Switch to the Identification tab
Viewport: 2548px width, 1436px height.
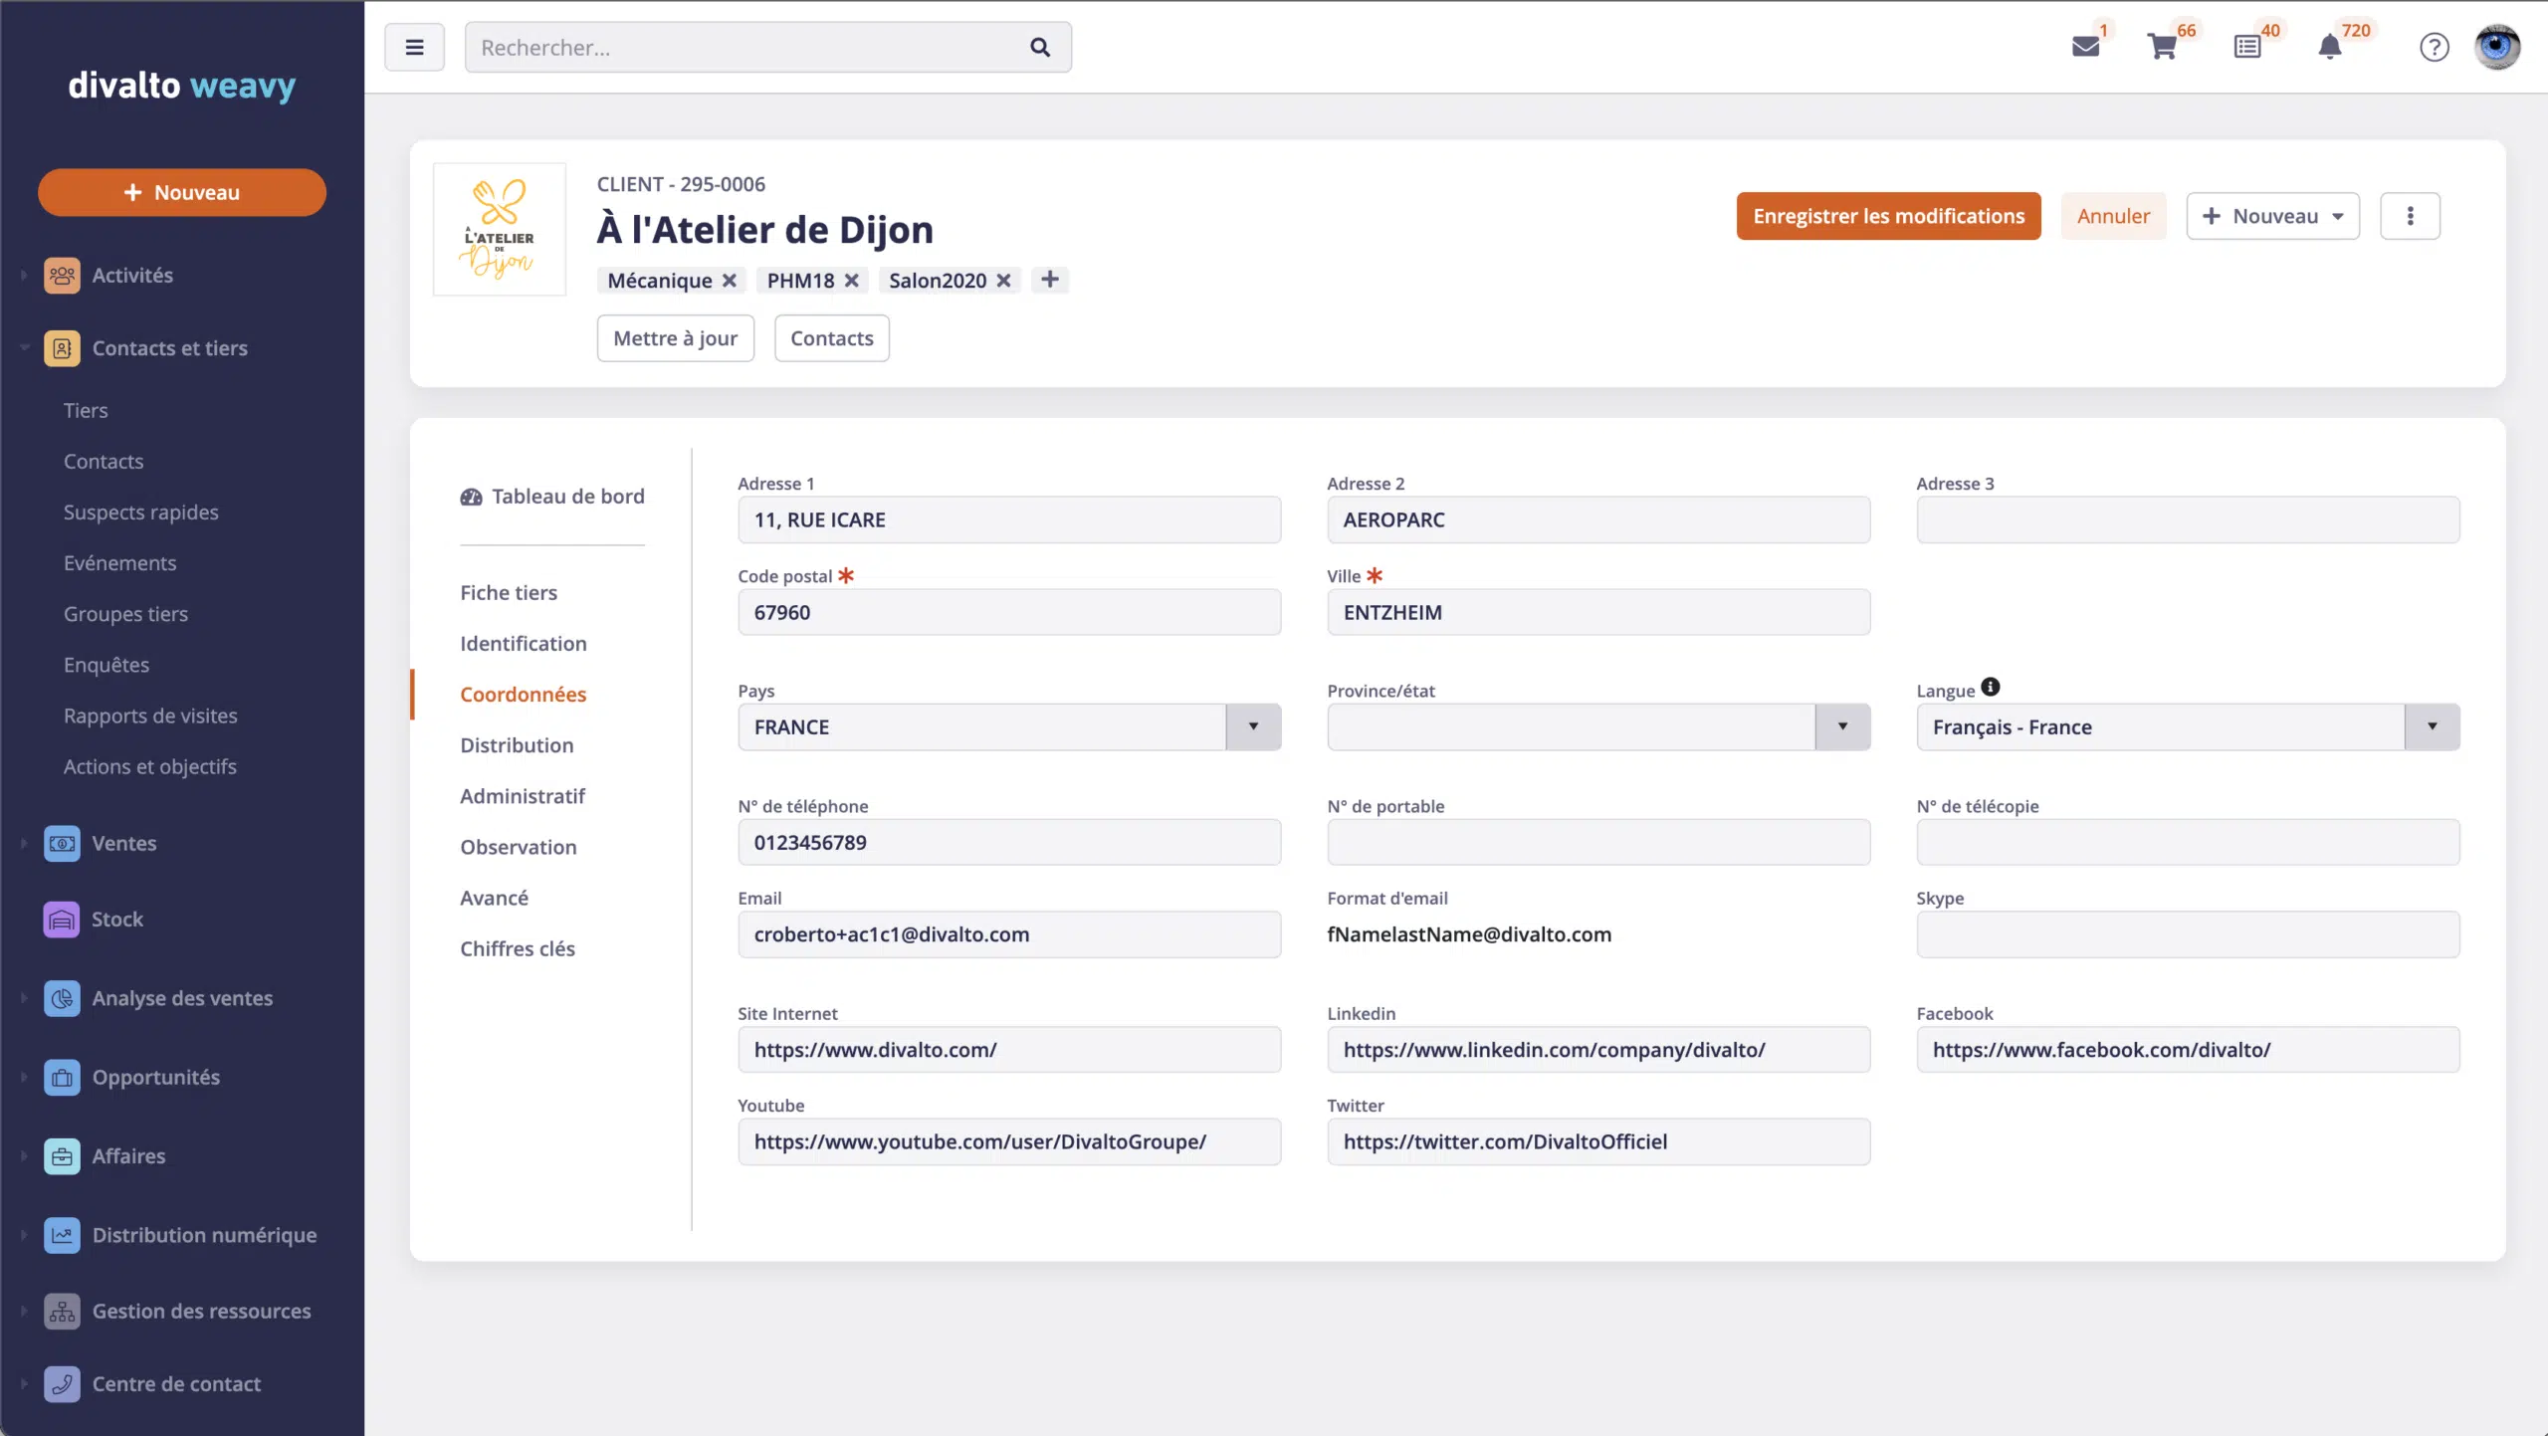click(x=524, y=643)
